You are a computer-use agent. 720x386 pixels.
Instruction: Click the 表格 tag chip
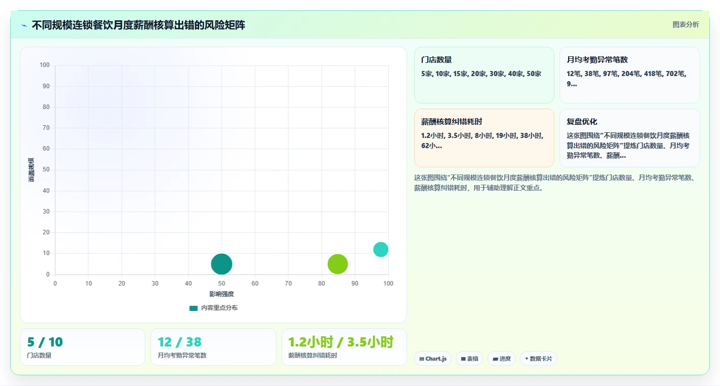[x=469, y=359]
